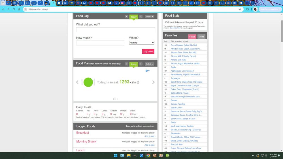This screenshot has height=159, width=283.
Task: Log Beets from favorites
Action: click(173, 123)
